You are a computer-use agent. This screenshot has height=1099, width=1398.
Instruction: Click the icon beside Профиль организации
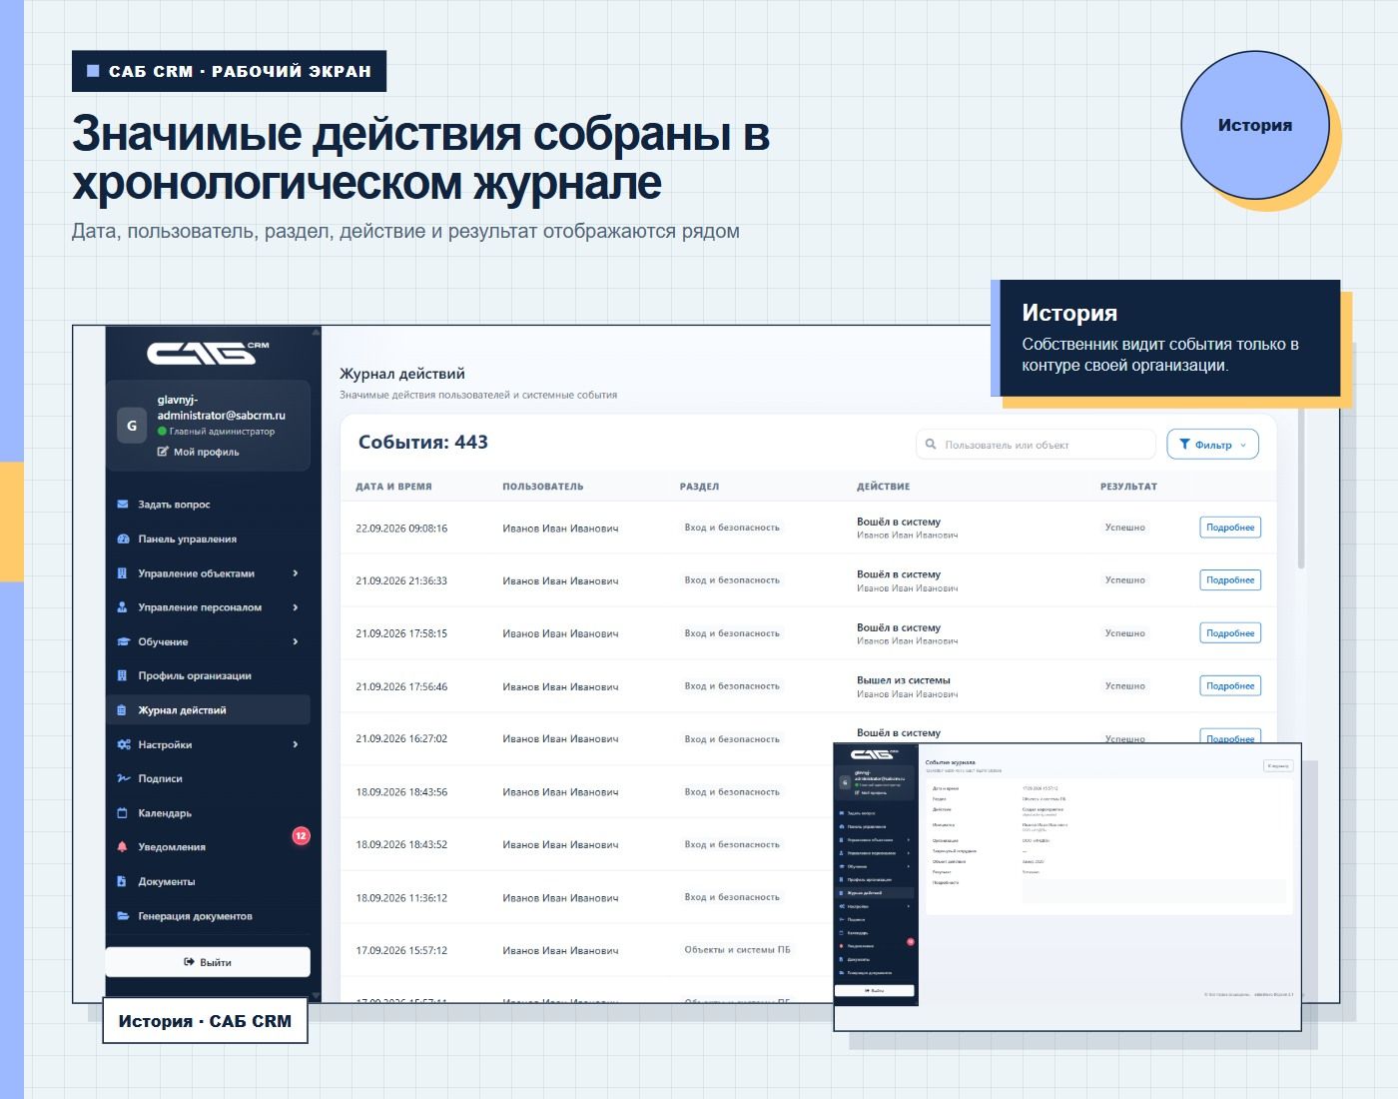[123, 676]
